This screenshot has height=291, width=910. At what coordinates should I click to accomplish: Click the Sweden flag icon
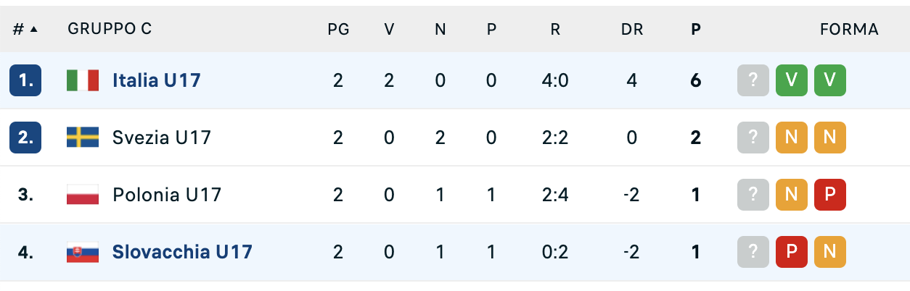click(x=82, y=138)
